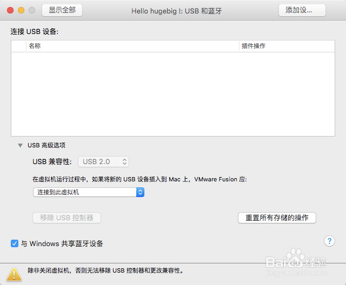Collapse the USB 高级选项 disclosure triangle
This screenshot has height=285, width=346.
pos(21,145)
